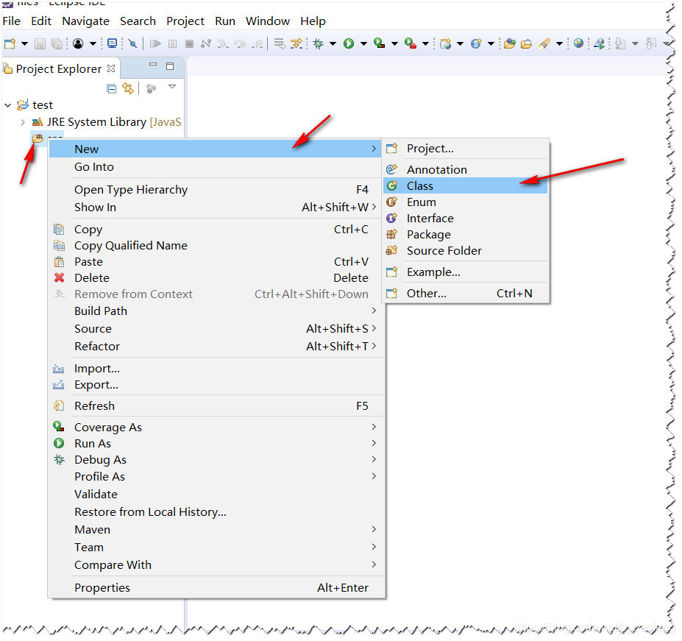This screenshot has height=641, width=682.
Task: Open Run As submenu
Action: pyautogui.click(x=216, y=444)
